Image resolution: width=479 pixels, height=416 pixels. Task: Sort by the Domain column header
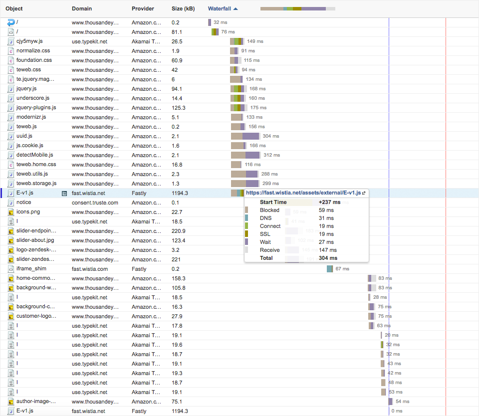tap(82, 8)
